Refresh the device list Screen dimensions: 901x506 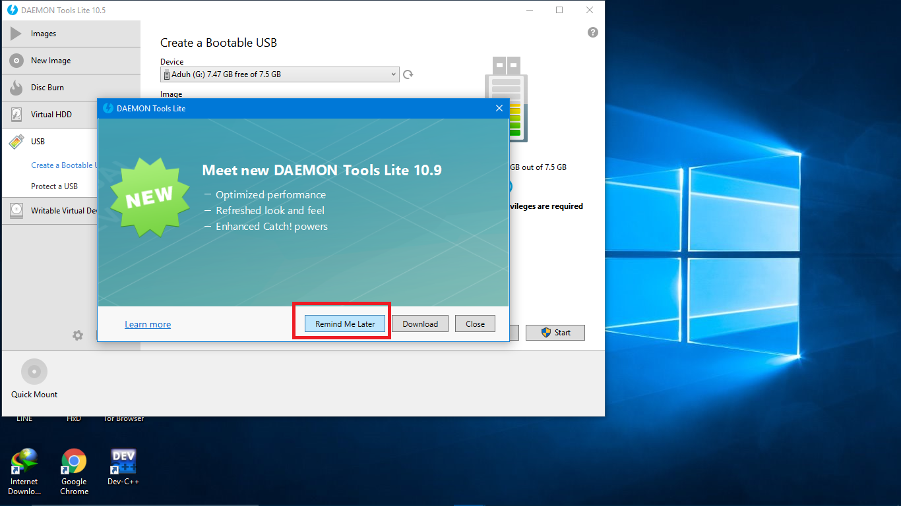(408, 74)
